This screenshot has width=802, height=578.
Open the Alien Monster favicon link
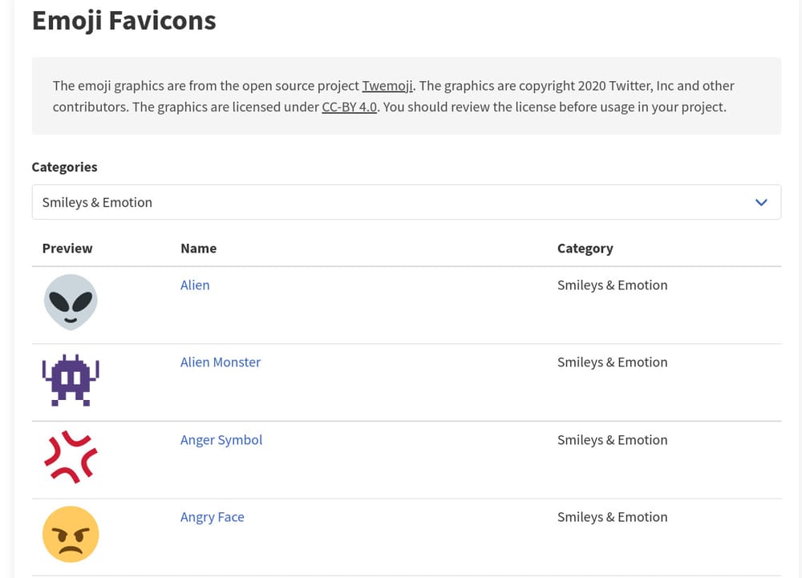[221, 362]
